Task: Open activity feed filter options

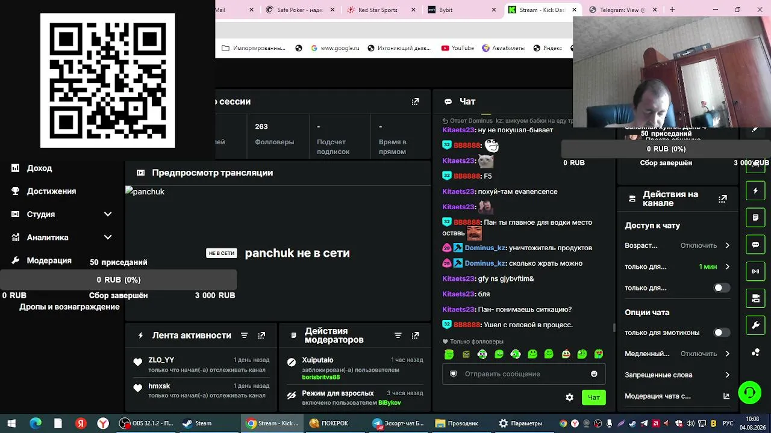Action: click(244, 336)
